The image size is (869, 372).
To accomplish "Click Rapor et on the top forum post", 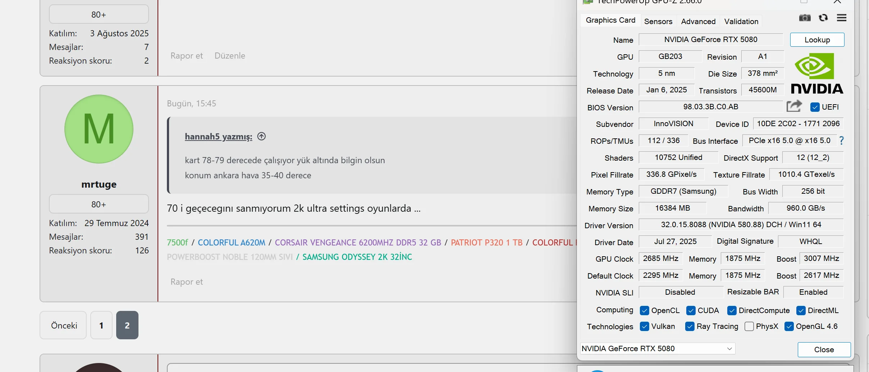I will click(x=187, y=56).
